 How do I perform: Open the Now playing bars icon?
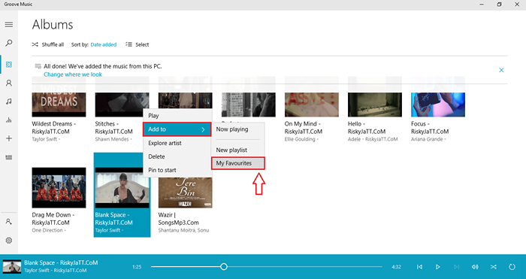(x=9, y=120)
